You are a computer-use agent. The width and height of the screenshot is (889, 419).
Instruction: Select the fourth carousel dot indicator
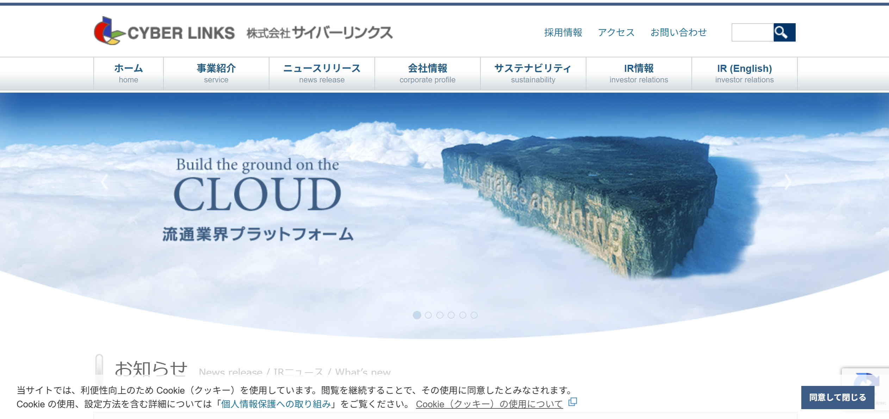[x=451, y=315]
